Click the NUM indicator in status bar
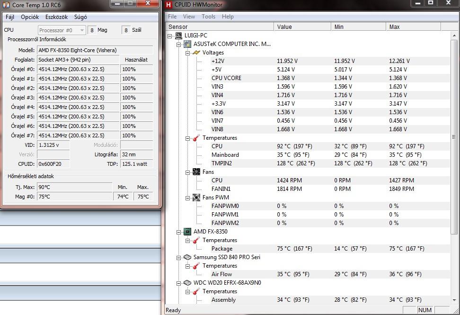Viewport: 460px width, 315px height. coord(425,310)
